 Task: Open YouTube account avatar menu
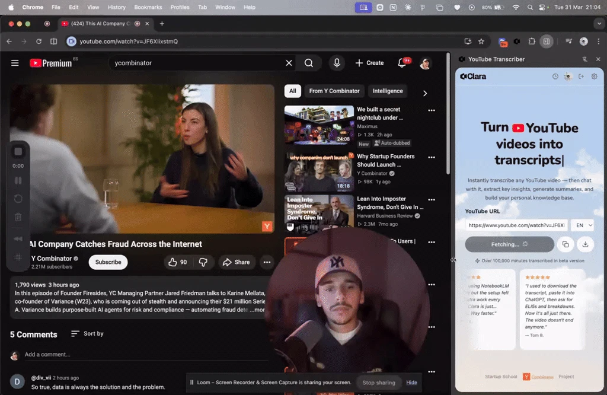tap(425, 63)
